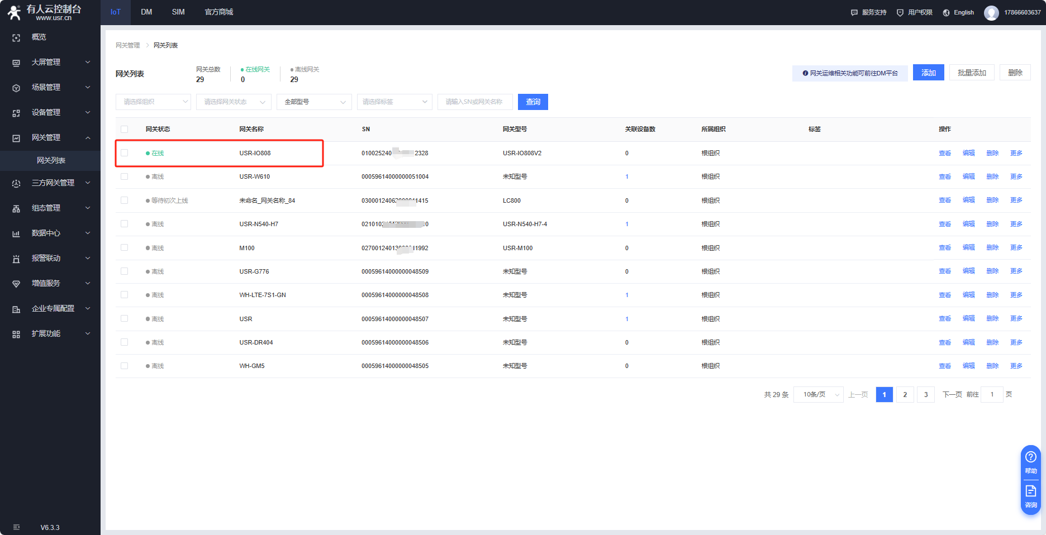The image size is (1046, 535).
Task: Focus the SN或网关名称 search input
Action: click(x=475, y=102)
